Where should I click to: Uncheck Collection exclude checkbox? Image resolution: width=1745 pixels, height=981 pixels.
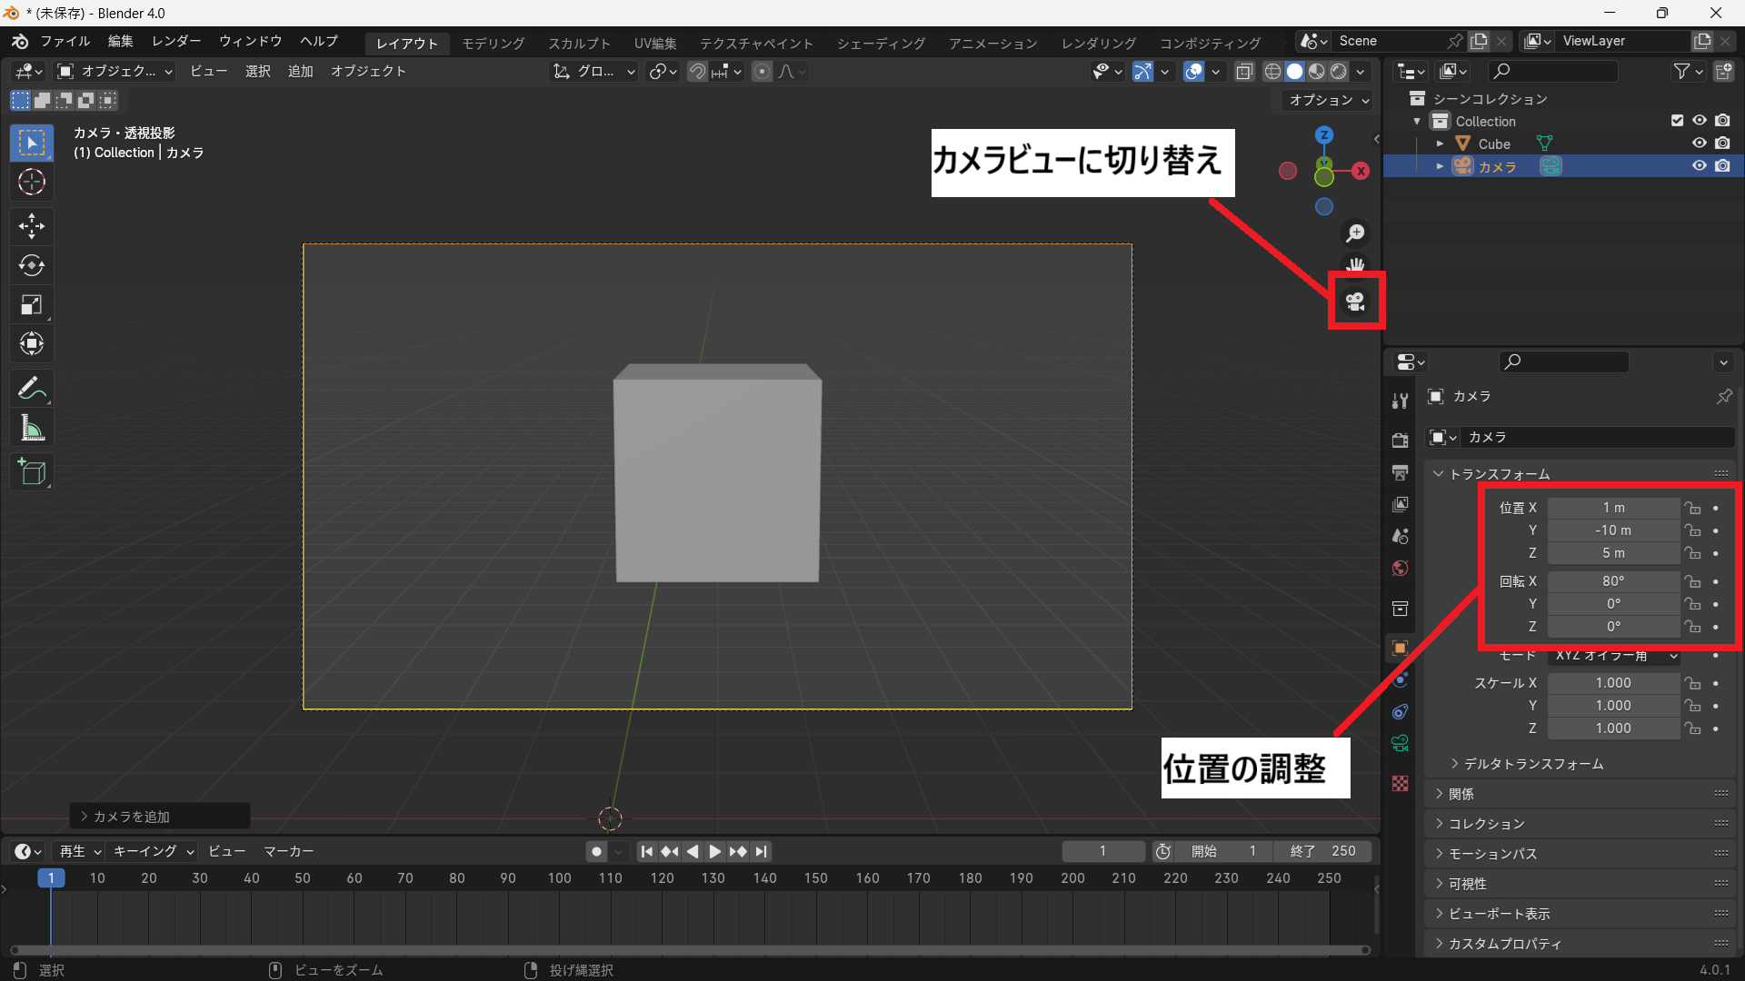[x=1677, y=121]
